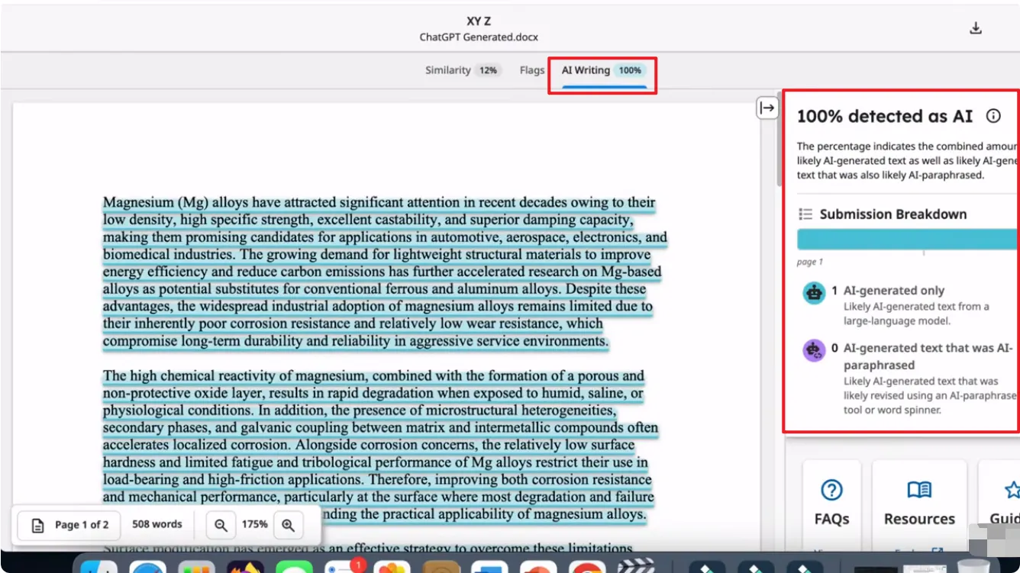Viewport: 1020px width, 573px height.
Task: Collapse the AI Writing side panel
Action: tap(767, 108)
